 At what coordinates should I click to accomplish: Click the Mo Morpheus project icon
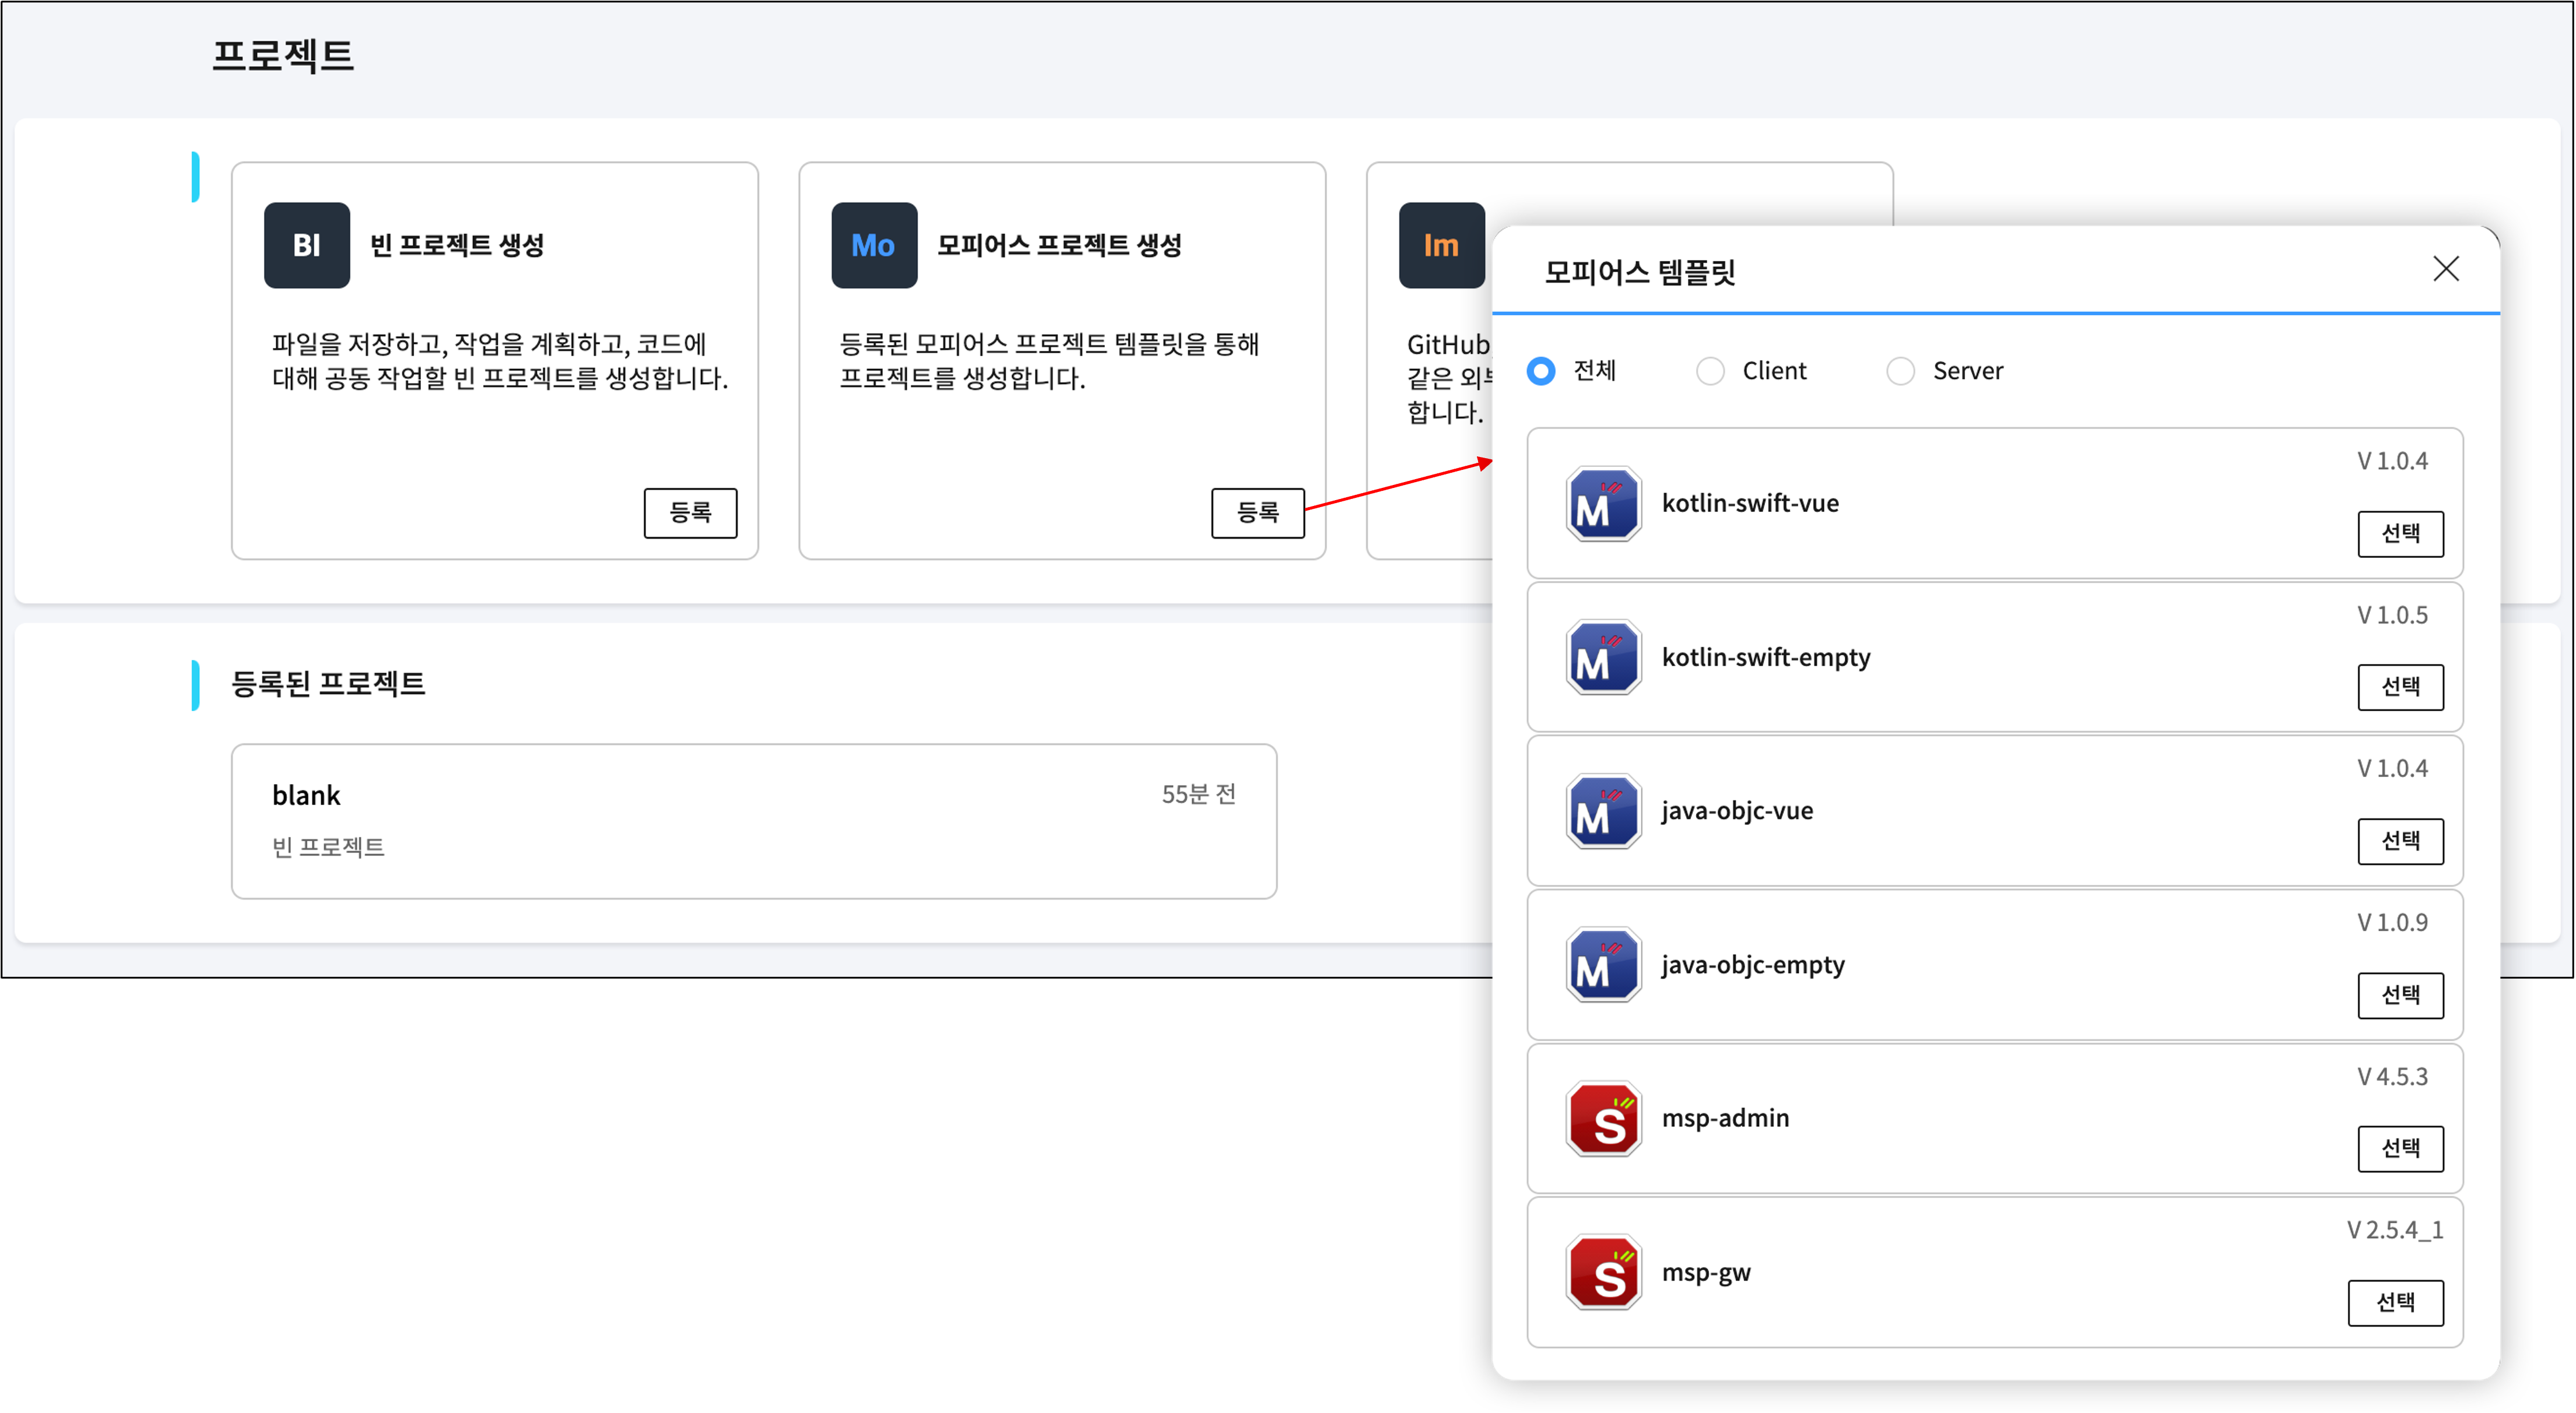click(x=874, y=246)
